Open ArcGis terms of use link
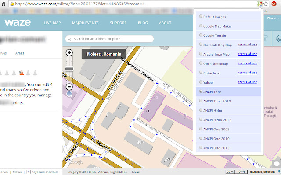 [248, 54]
